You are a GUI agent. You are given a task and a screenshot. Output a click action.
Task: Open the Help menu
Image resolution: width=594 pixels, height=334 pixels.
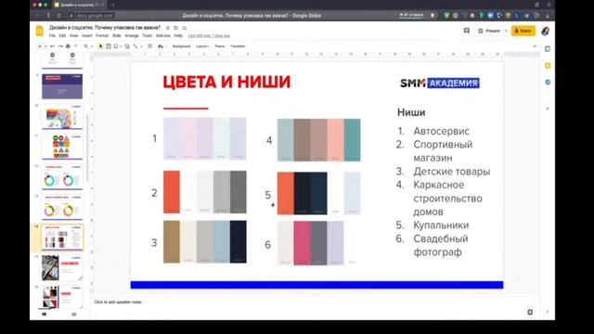[x=178, y=35]
